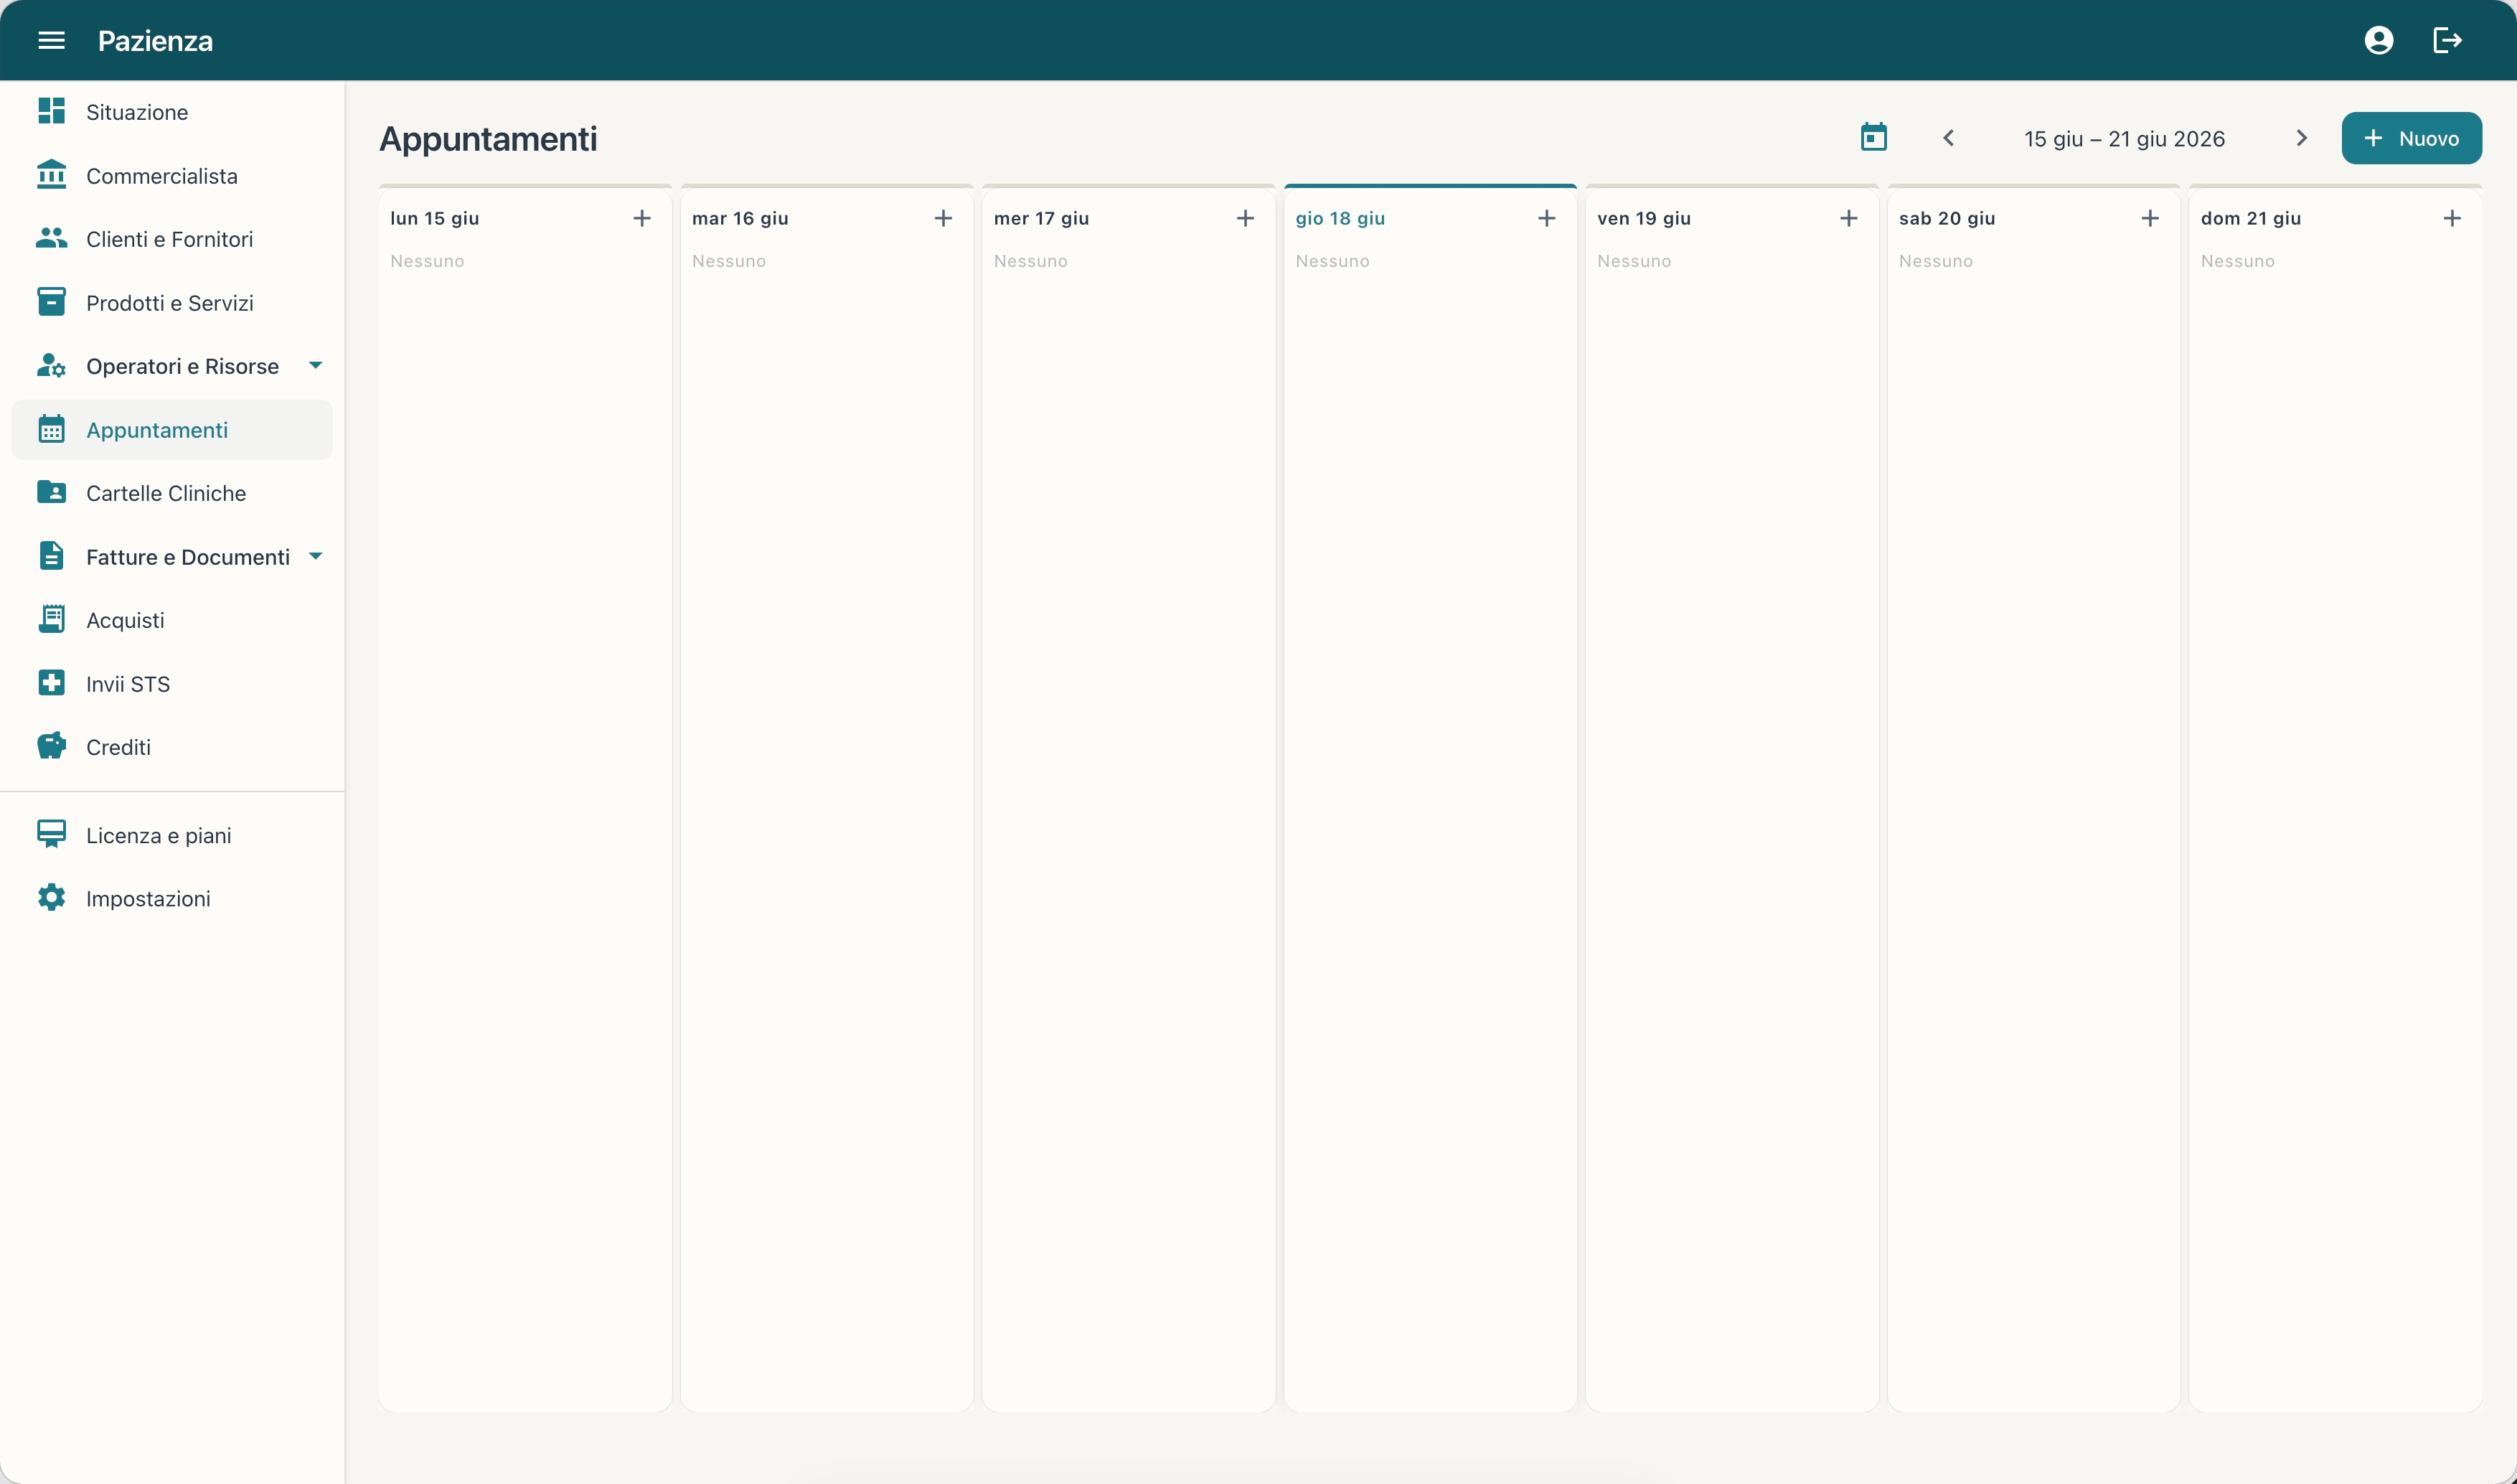
Task: Click Nessuno under ven 19 giu
Action: [1633, 261]
